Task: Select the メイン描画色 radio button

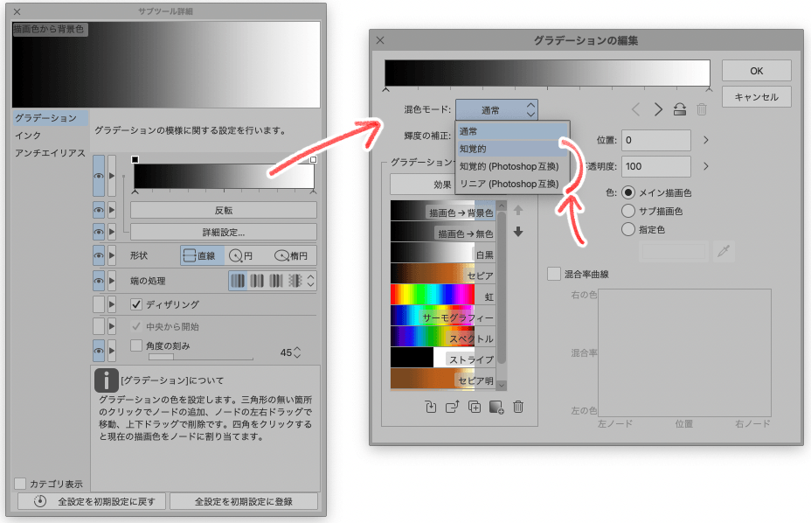Action: (x=628, y=192)
